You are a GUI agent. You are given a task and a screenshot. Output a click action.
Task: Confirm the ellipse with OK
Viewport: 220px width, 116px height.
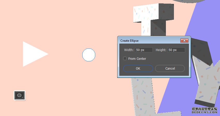pyautogui.click(x=138, y=69)
